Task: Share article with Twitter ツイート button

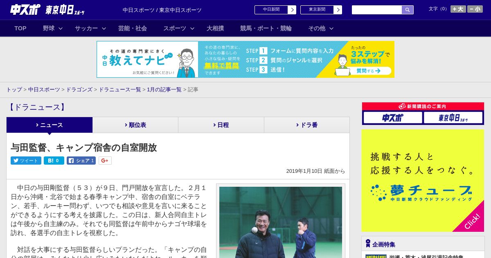Action: tap(26, 161)
